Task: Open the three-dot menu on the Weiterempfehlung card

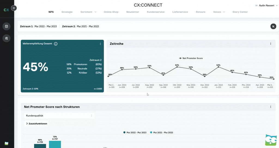Action: (100, 44)
